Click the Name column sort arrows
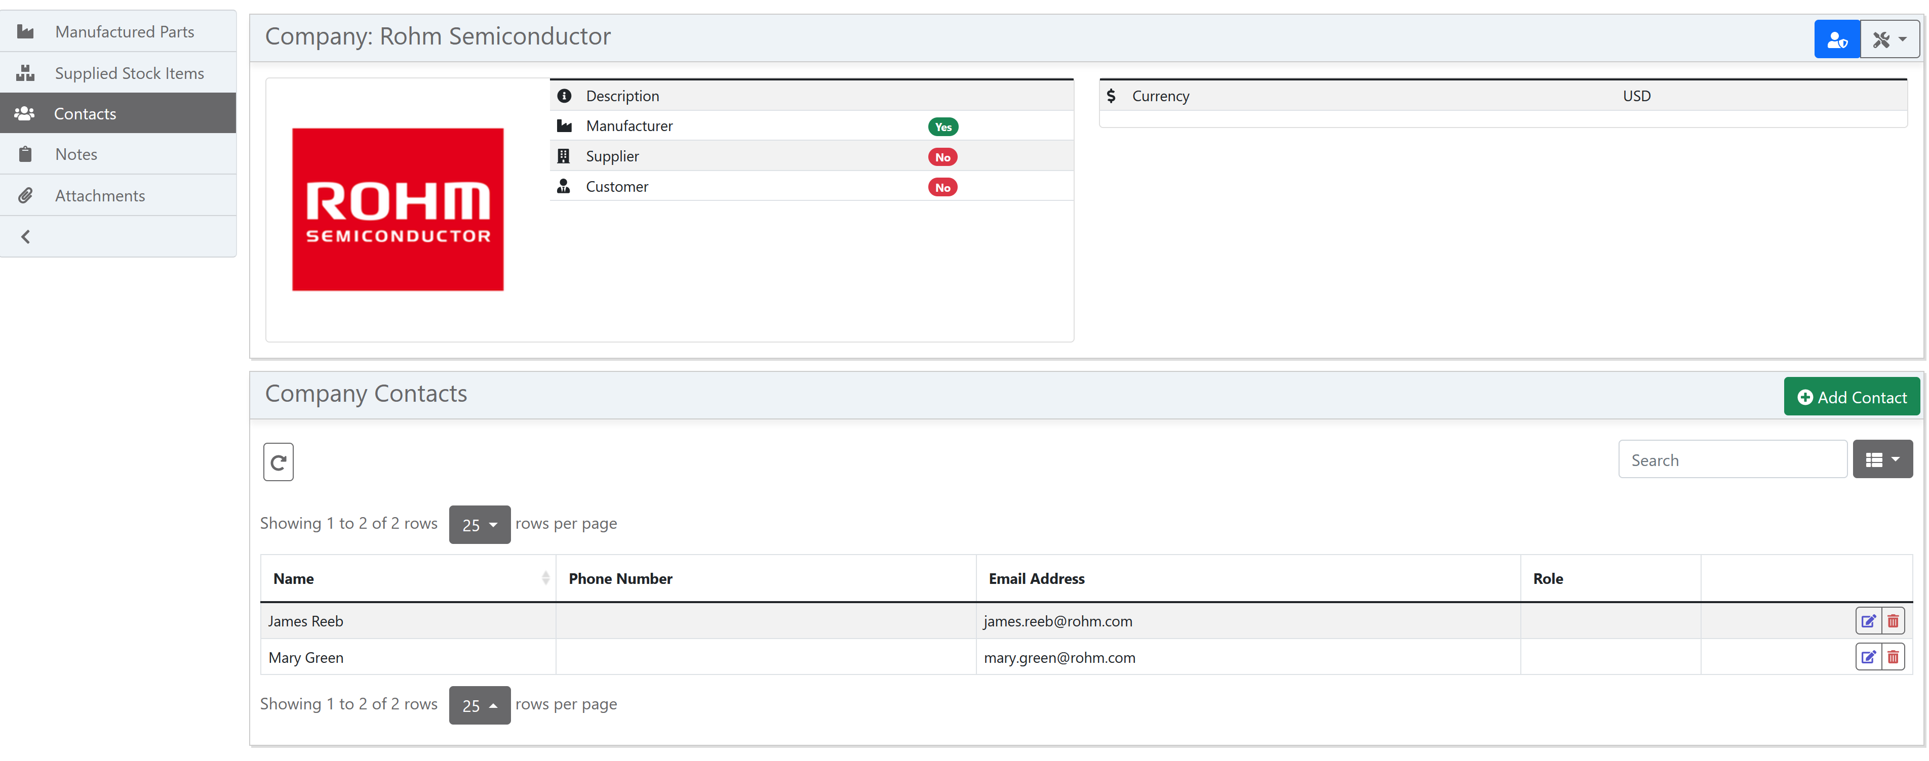The width and height of the screenshot is (1929, 761). point(545,578)
